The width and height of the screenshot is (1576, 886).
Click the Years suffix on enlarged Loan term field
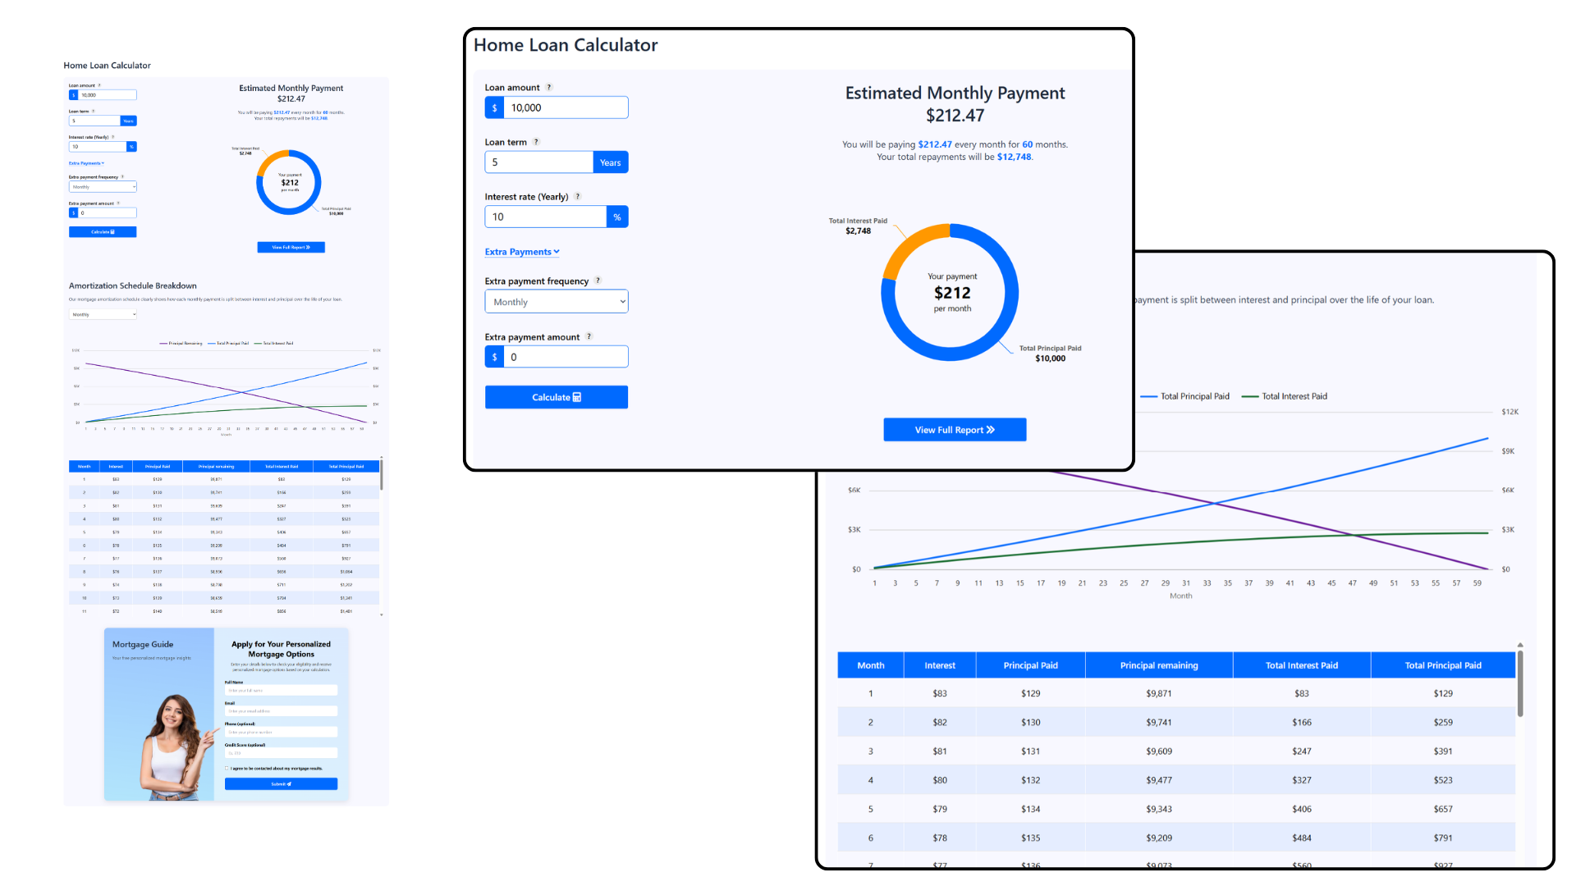[610, 162]
